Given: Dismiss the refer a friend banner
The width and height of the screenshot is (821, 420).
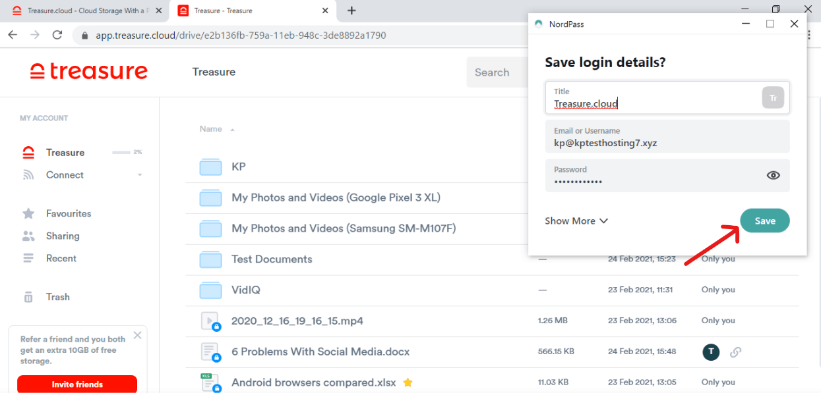Looking at the screenshot, I should tap(137, 335).
